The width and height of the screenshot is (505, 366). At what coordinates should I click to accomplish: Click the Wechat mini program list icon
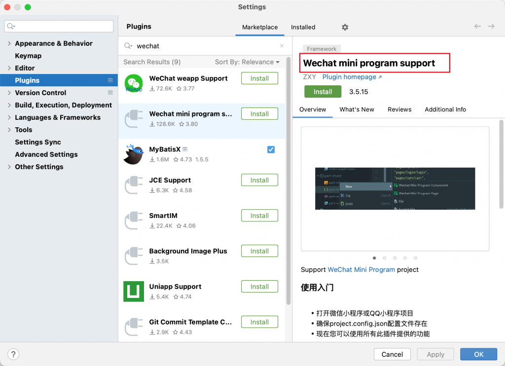134,118
